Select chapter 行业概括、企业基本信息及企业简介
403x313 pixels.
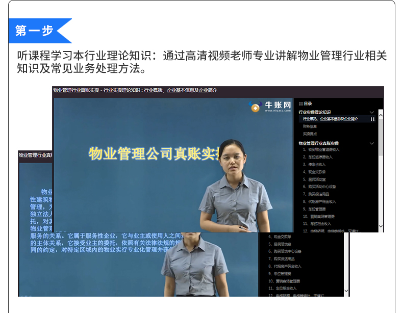pos(330,119)
